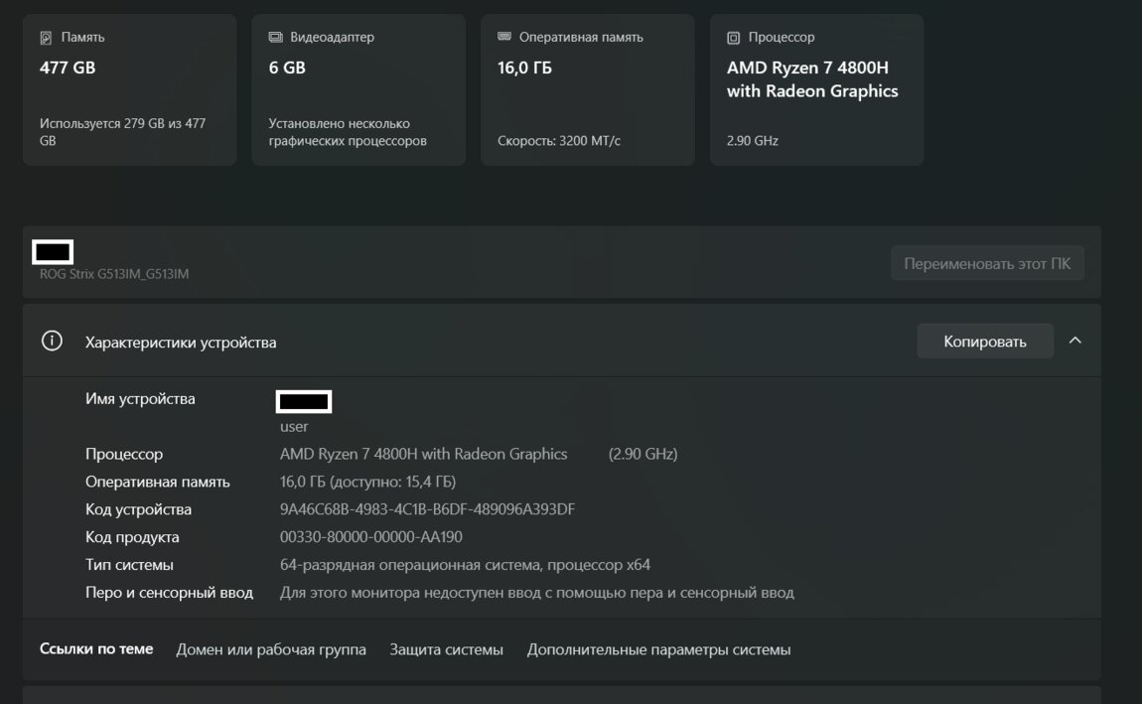The height and width of the screenshot is (704, 1142).
Task: Click the ROG Strix G513IM model text
Action: 114,274
